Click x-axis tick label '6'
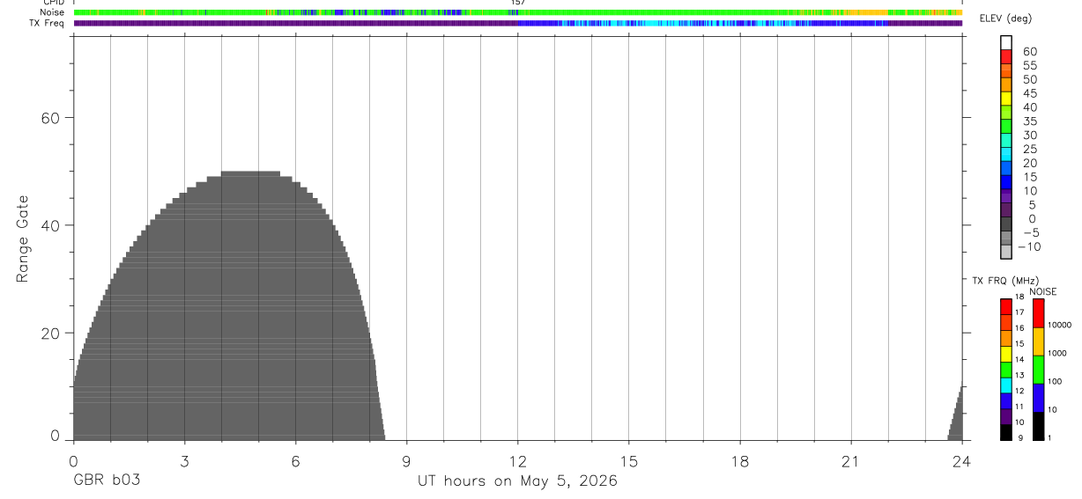The image size is (1082, 499). [295, 461]
